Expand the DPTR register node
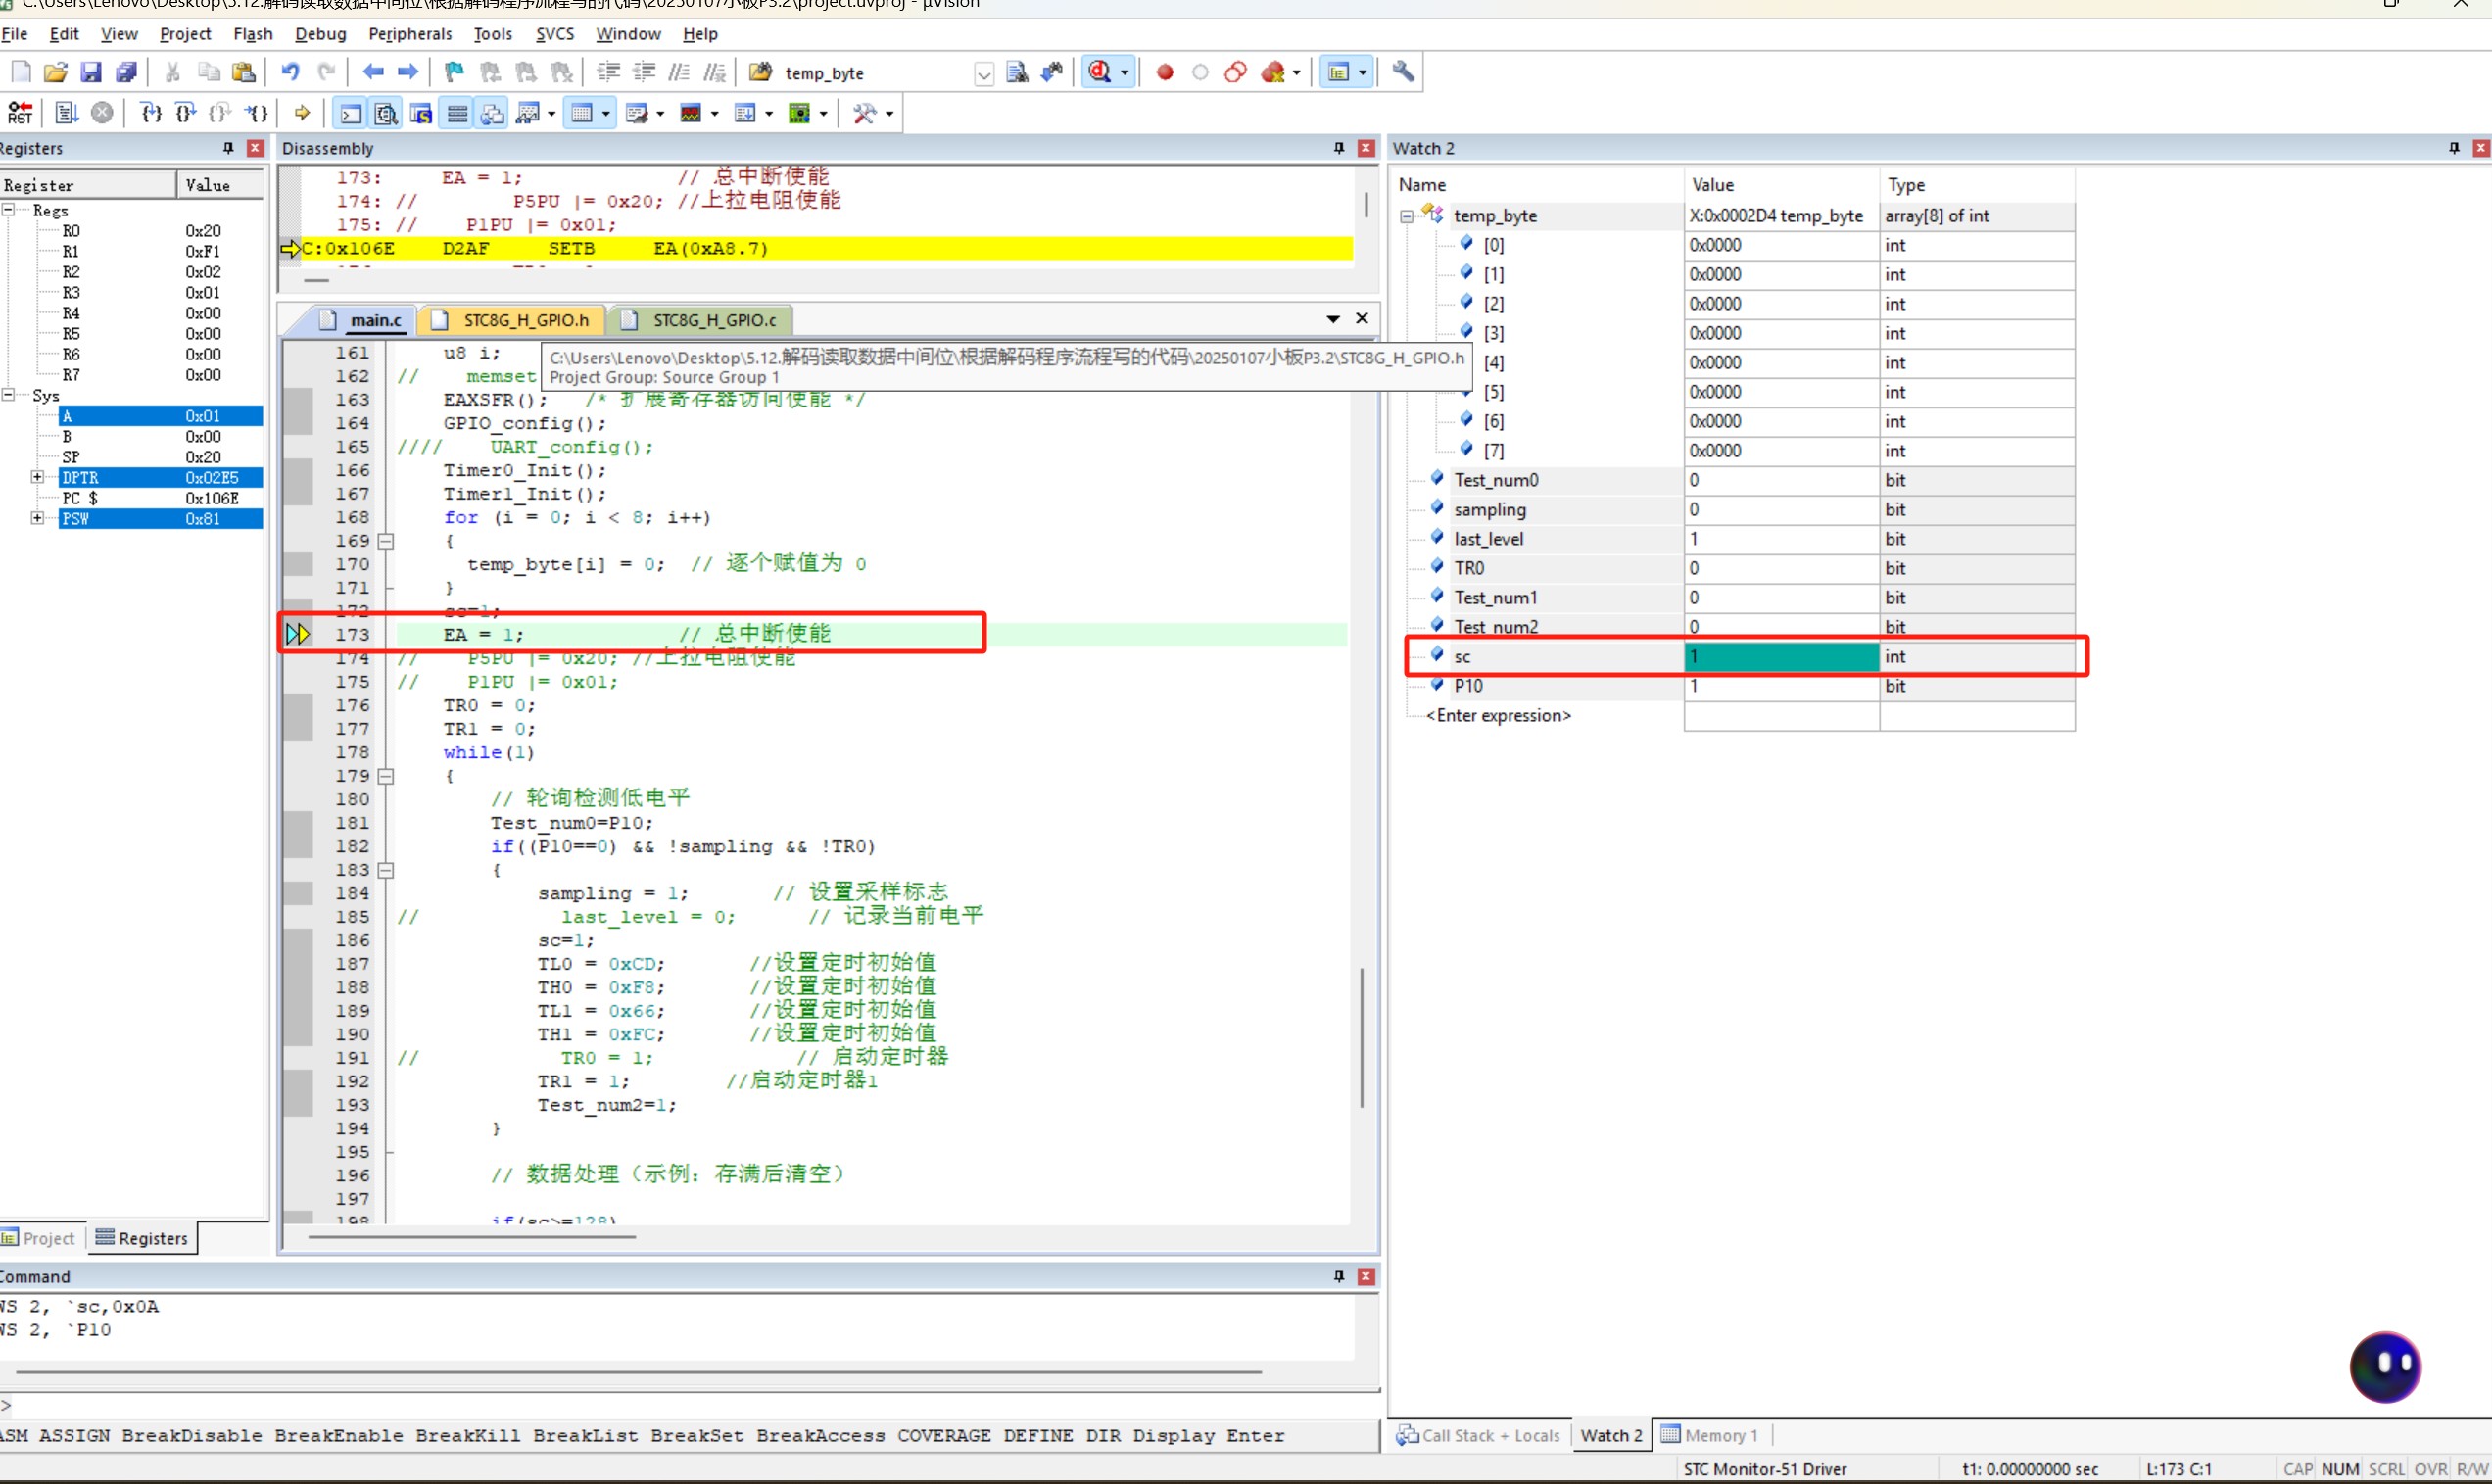The width and height of the screenshot is (2492, 1484). coord(38,477)
